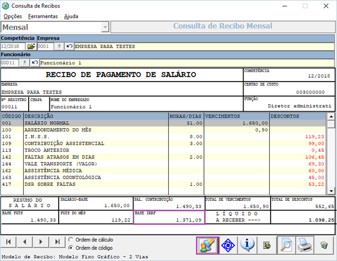Click the table scrollbar up arrow
This screenshot has width=337, height=261.
point(331,117)
